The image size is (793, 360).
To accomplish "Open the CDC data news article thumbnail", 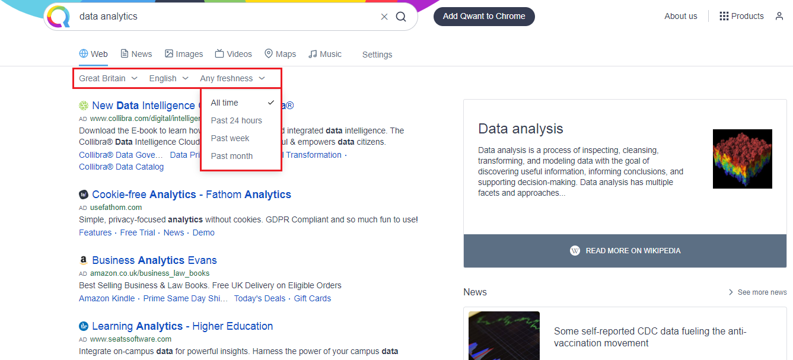I will tap(504, 336).
